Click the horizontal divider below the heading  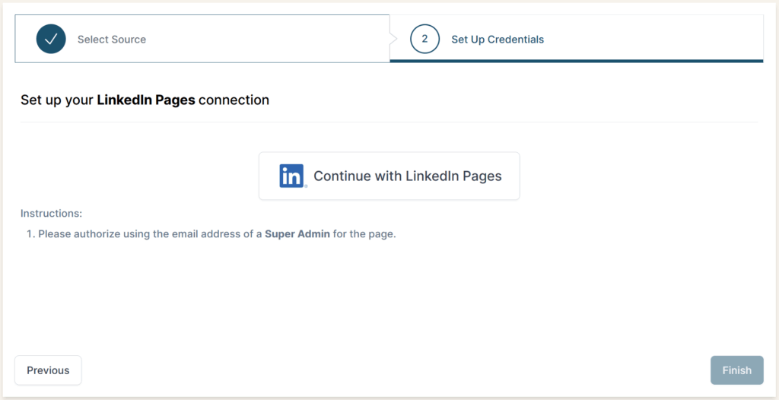click(x=389, y=122)
